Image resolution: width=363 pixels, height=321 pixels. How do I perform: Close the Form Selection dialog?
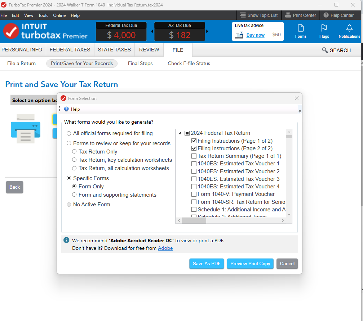pyautogui.click(x=297, y=98)
